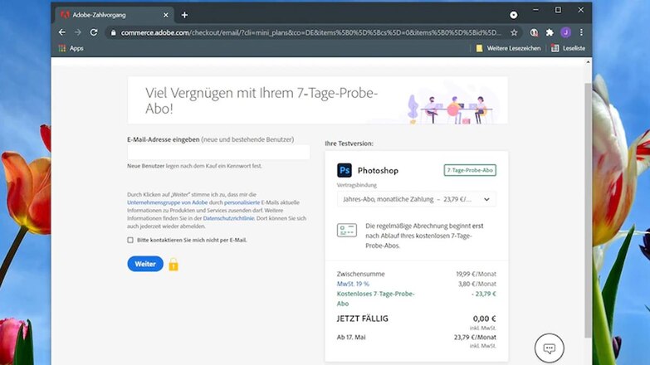650x365 pixels.
Task: Open Chrome three-dot menu
Action: pos(581,32)
